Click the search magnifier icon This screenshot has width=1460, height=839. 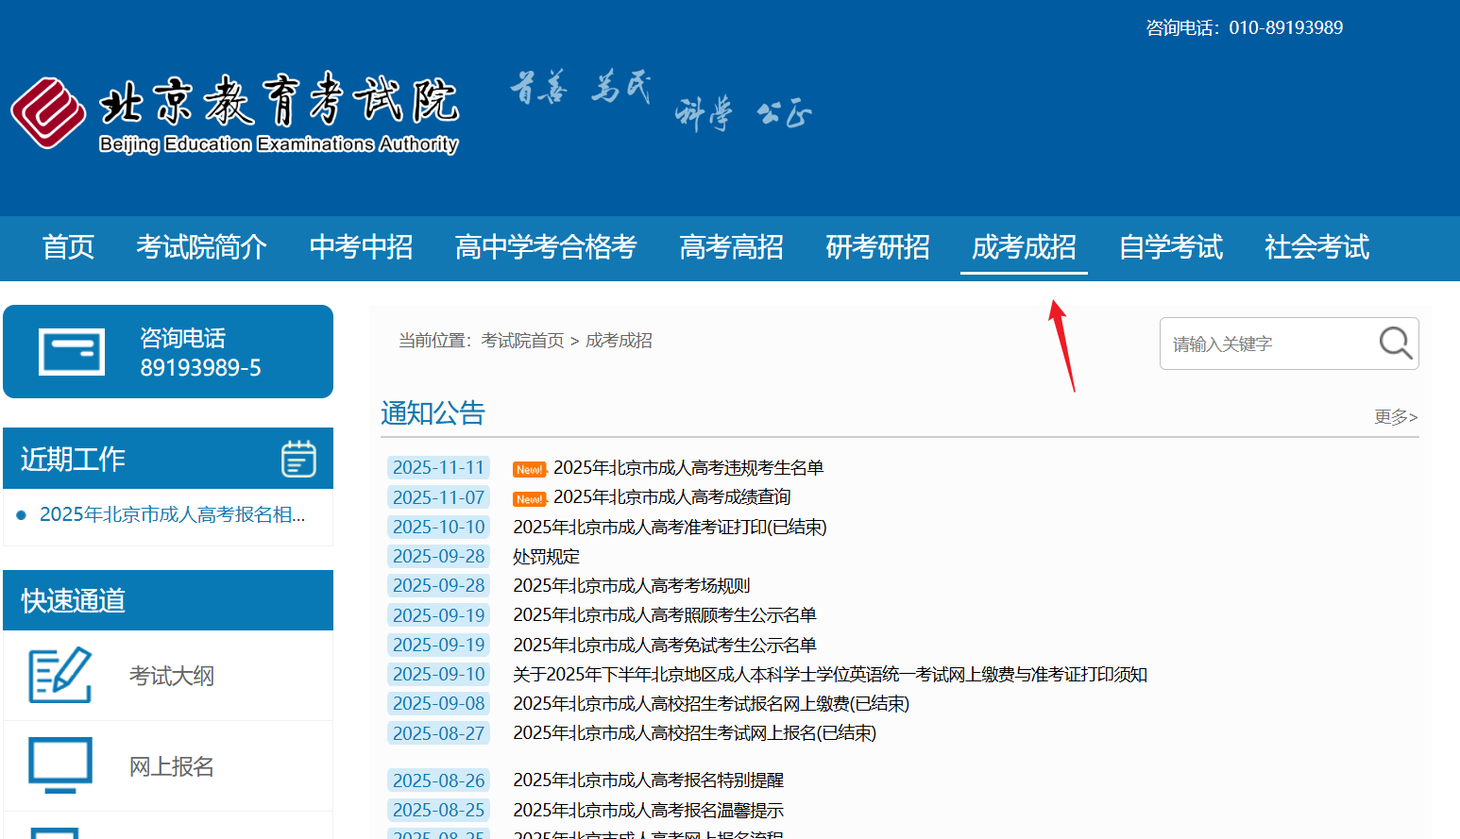point(1395,344)
